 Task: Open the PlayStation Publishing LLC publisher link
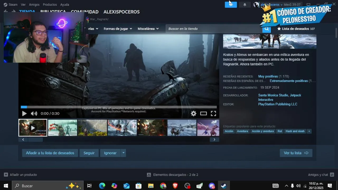[278, 104]
